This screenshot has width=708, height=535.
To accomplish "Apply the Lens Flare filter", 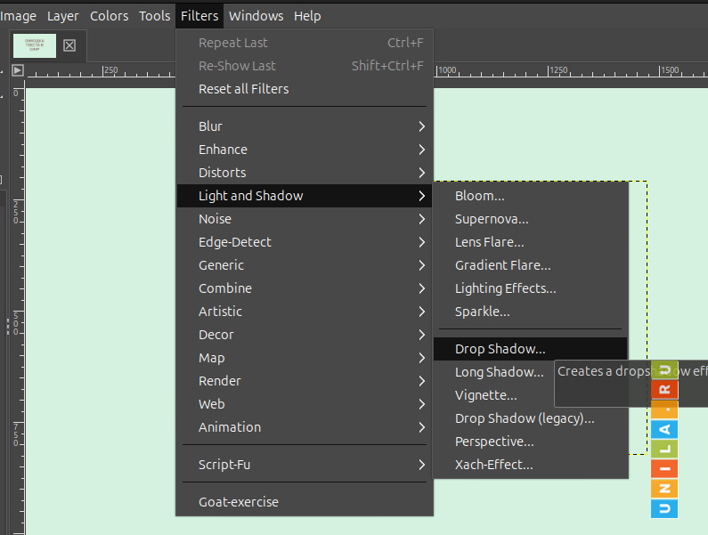I will coord(489,242).
